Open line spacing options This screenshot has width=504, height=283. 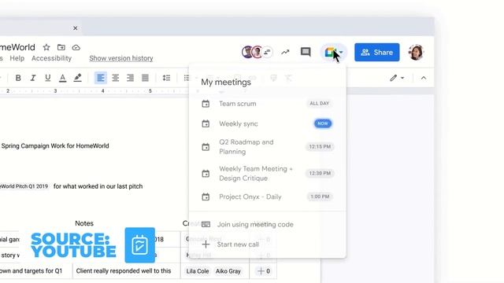[x=166, y=78]
